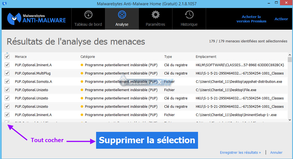Open the Paramètres gear icon

[x=156, y=15]
